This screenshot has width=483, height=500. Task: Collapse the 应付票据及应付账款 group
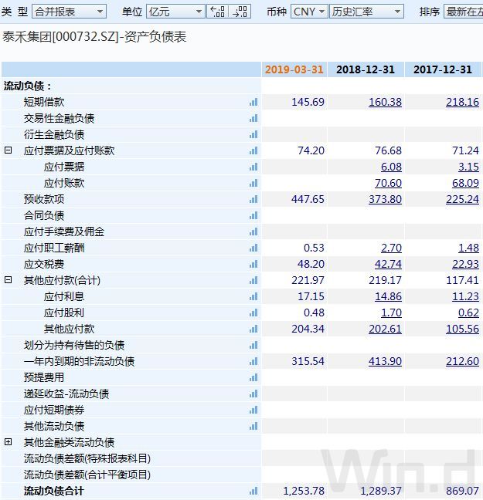[8, 150]
